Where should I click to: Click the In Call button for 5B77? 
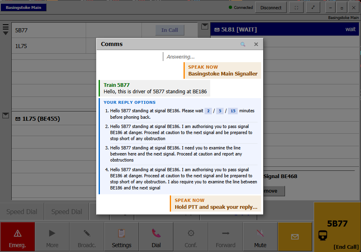tap(170, 30)
